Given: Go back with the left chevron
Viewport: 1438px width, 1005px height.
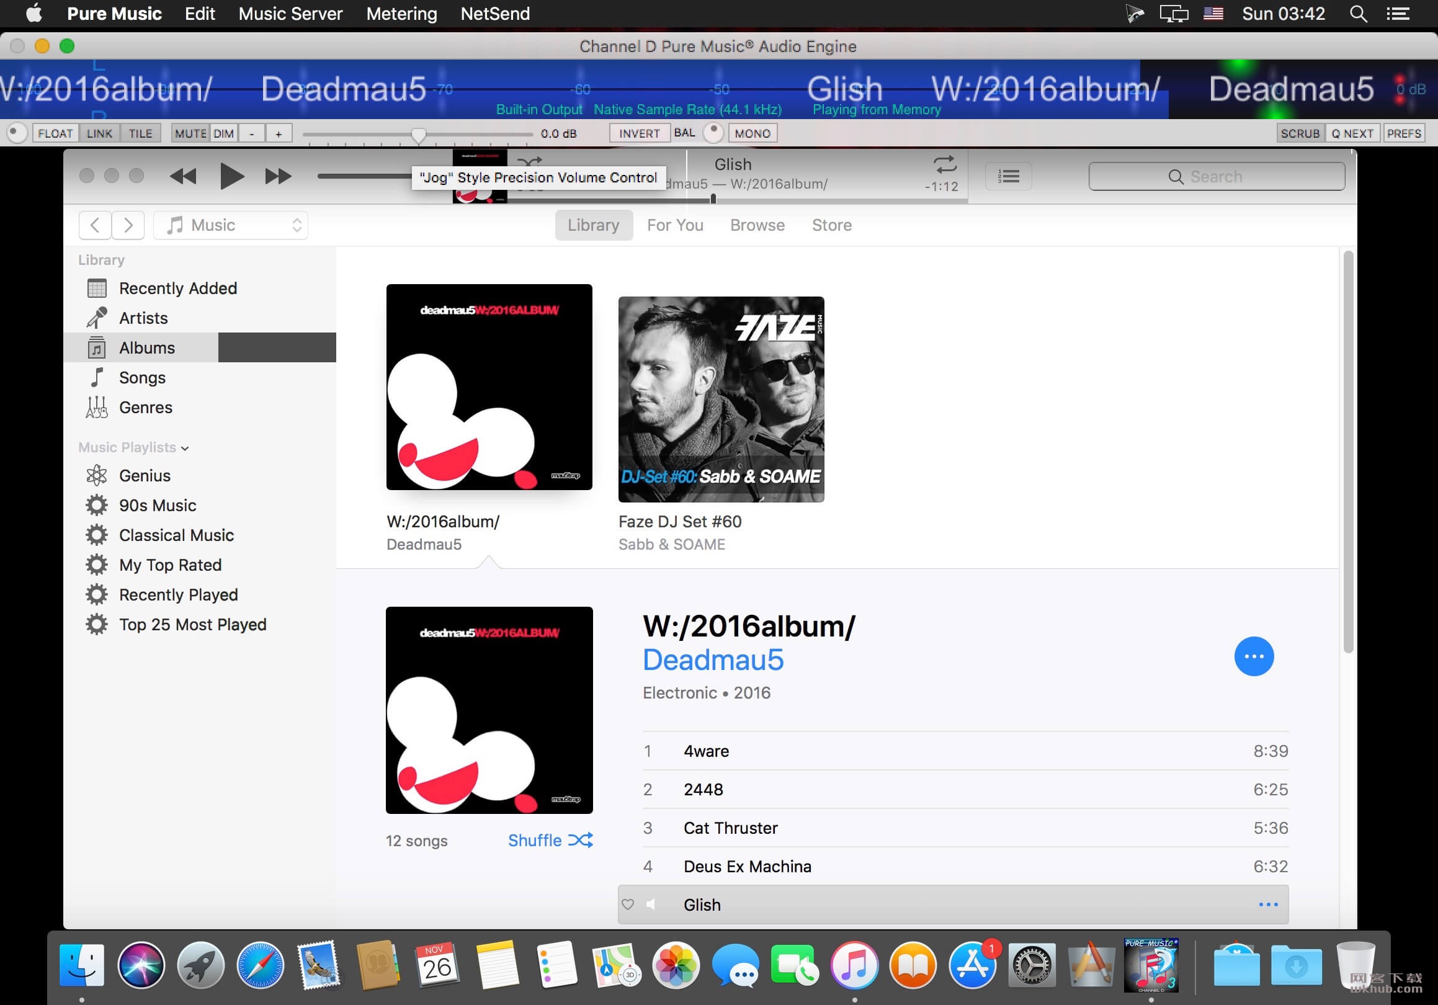Looking at the screenshot, I should [95, 225].
